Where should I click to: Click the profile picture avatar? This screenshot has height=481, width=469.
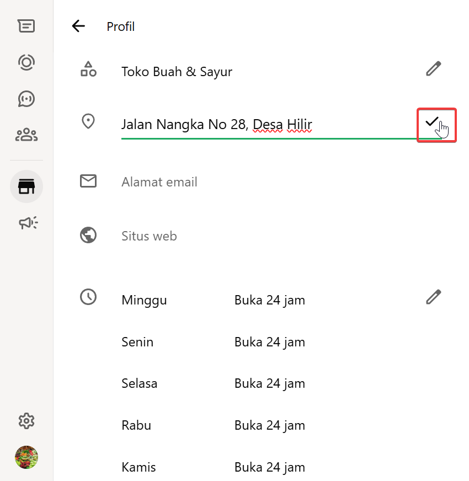click(x=26, y=457)
